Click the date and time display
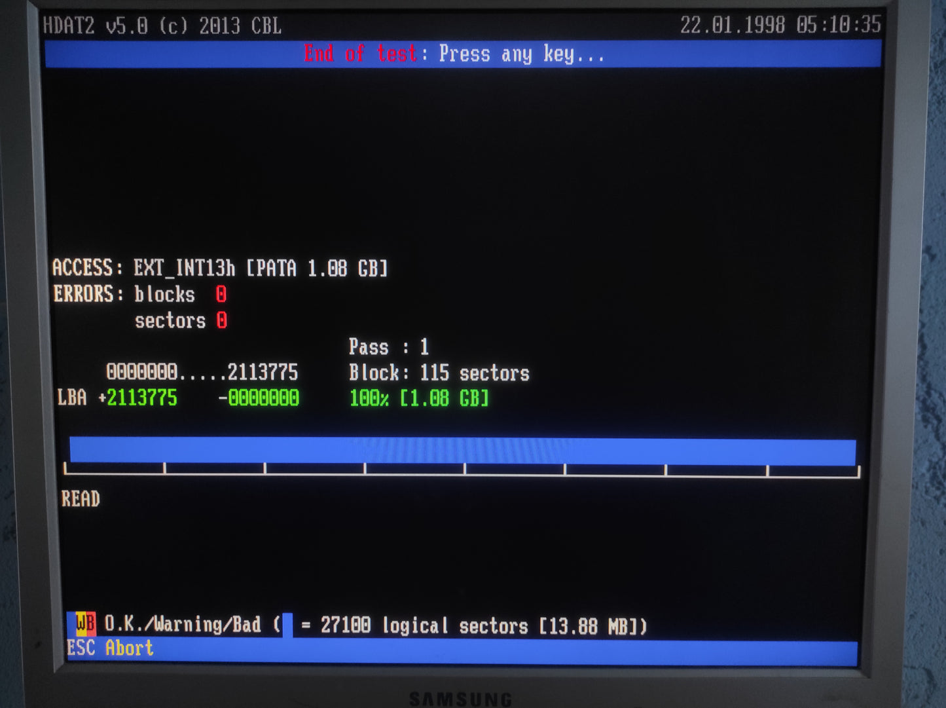The width and height of the screenshot is (946, 708). [x=780, y=26]
